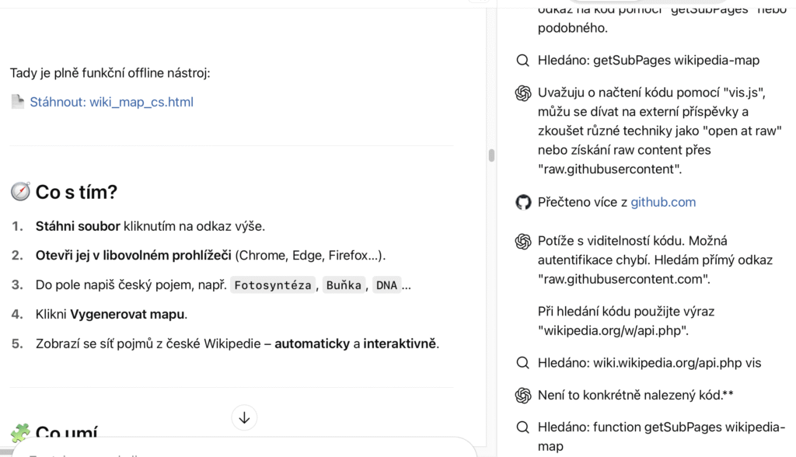The image size is (796, 457).
Task: Open the Stáhnout: wiki_map_cs.html download link
Action: tap(111, 102)
